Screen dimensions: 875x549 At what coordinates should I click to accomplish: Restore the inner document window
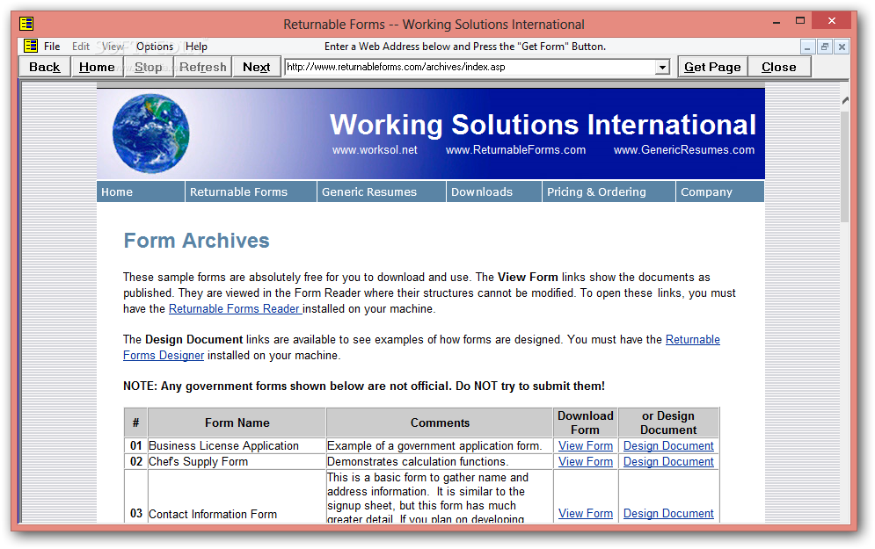coord(824,47)
